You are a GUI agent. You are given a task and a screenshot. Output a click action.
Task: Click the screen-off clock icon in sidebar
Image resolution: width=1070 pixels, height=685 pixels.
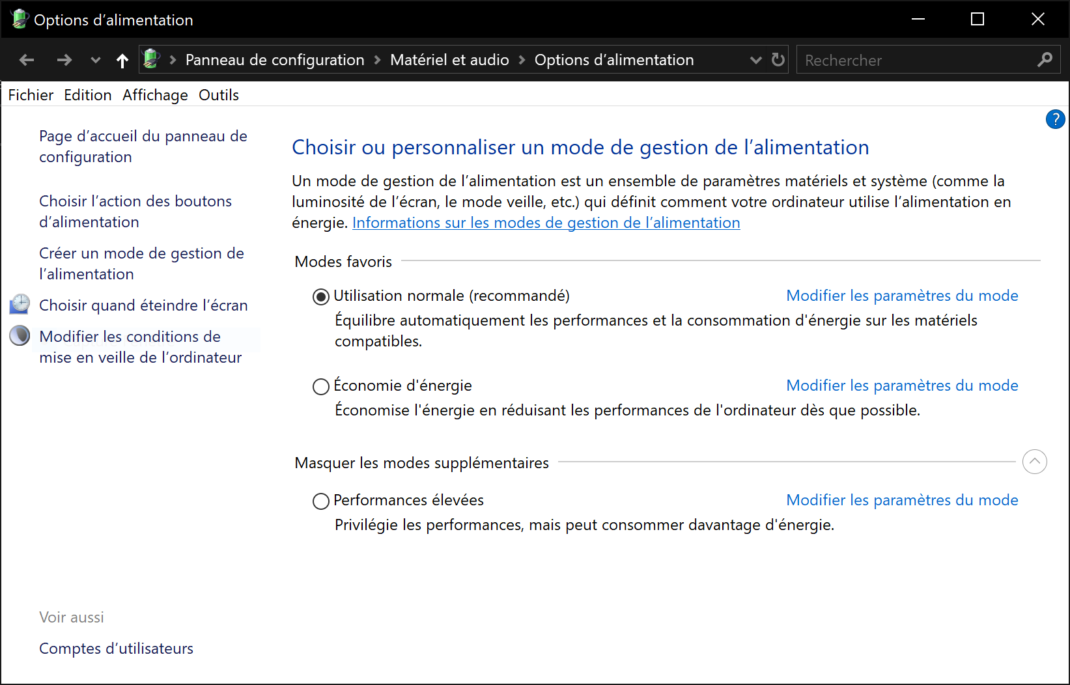(20, 304)
